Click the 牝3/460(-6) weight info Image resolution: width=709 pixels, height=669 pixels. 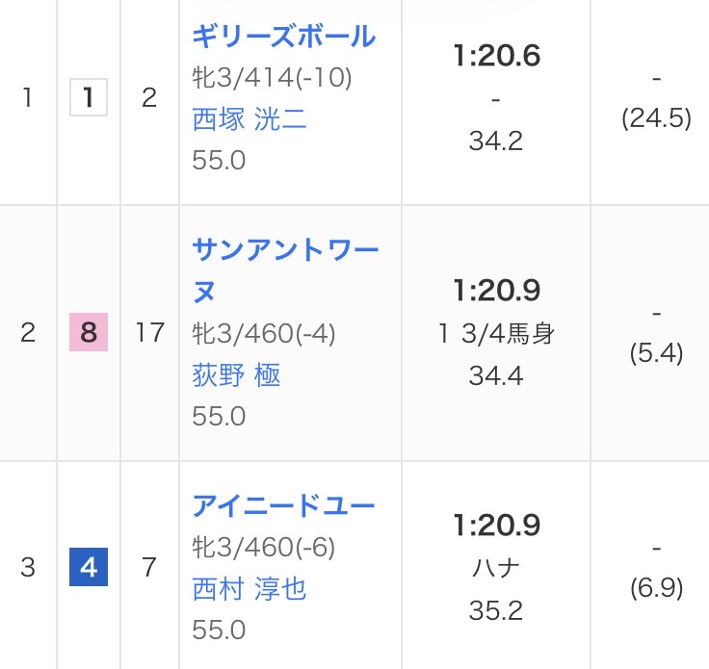264,547
